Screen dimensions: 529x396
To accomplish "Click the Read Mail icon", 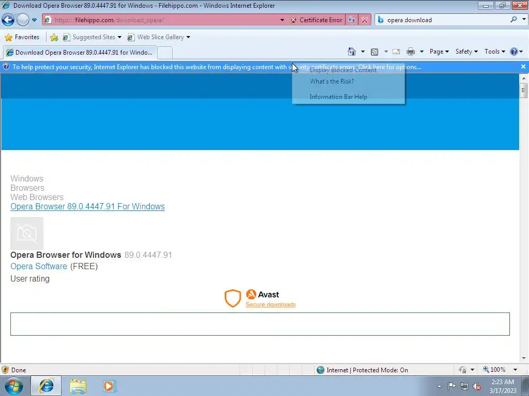I will pos(396,52).
